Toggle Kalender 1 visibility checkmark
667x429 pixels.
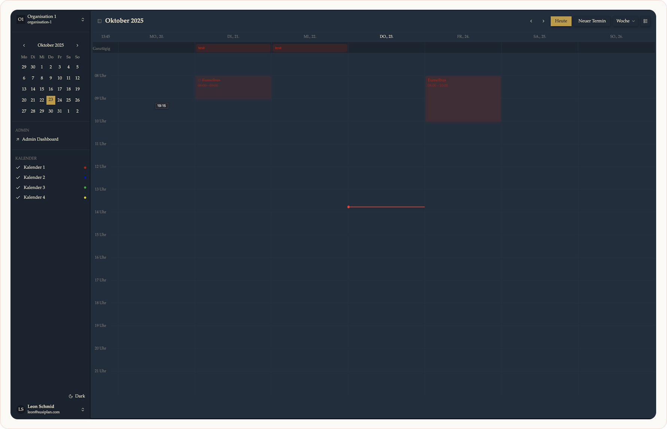click(18, 167)
